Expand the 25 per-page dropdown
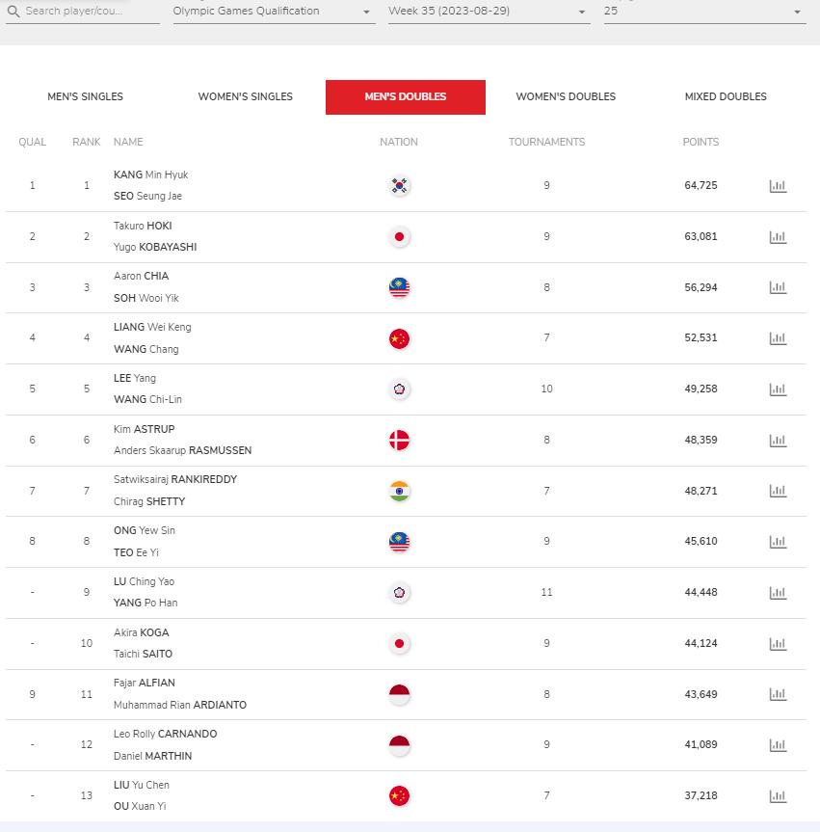 [x=705, y=12]
